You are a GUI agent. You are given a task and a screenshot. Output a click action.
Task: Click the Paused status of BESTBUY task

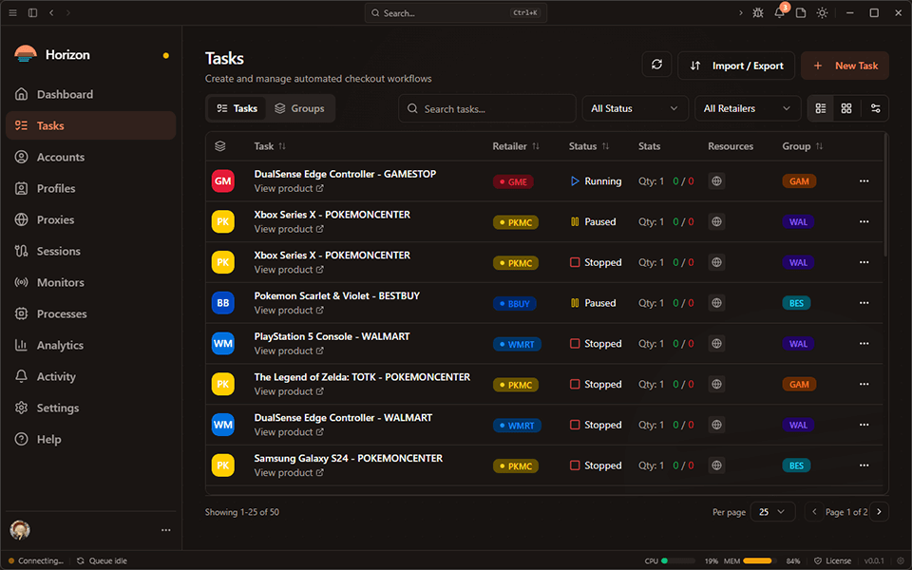click(x=593, y=303)
